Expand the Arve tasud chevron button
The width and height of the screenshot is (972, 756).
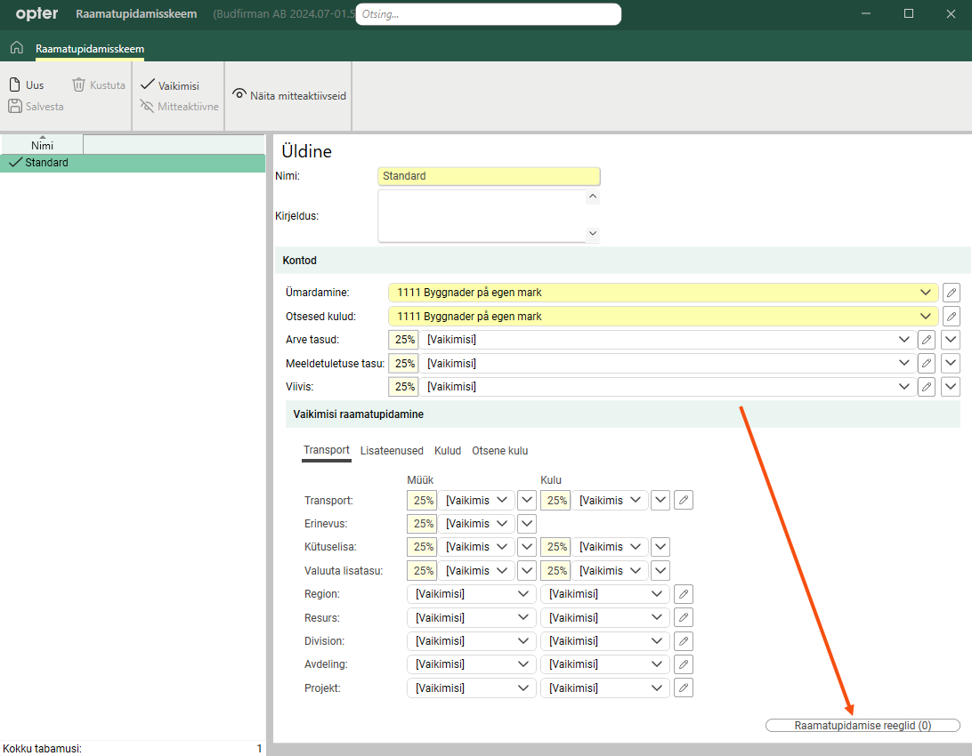coord(951,339)
